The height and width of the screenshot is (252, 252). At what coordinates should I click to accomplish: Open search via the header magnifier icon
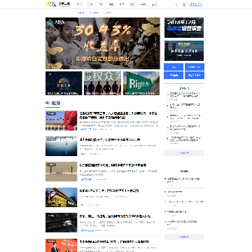pyautogui.click(x=176, y=4)
